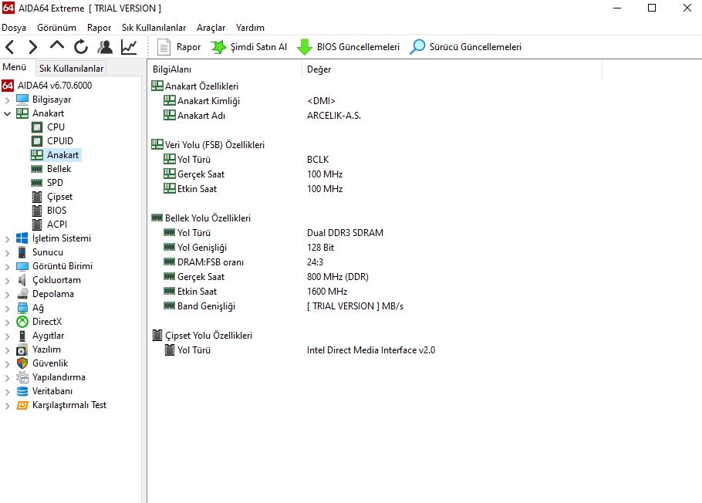
Task: Switch to the Sık Kullanılanlar sidebar tab
Action: point(71,69)
